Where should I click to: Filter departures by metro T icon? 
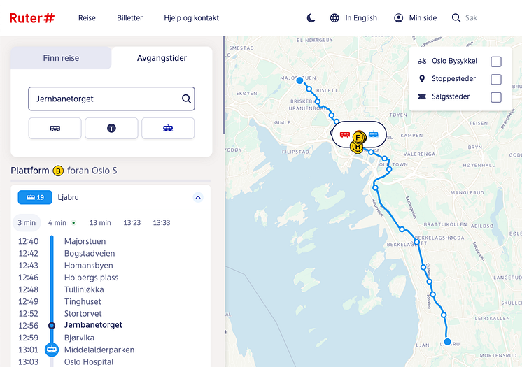[111, 129]
